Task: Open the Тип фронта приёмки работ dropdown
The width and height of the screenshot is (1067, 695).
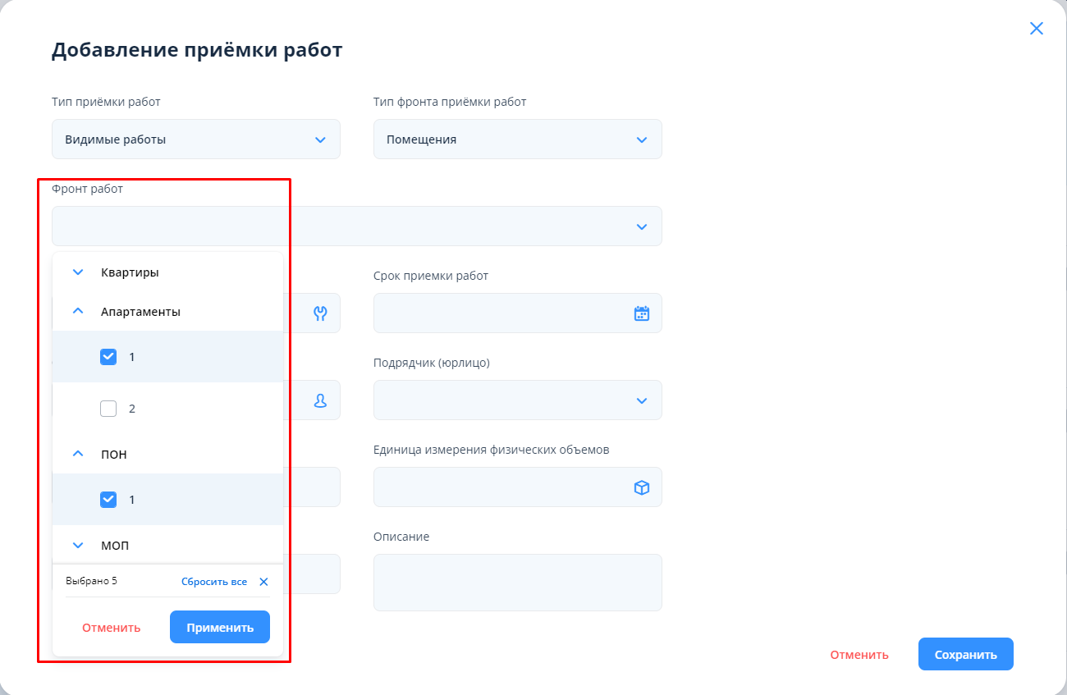Action: click(517, 139)
